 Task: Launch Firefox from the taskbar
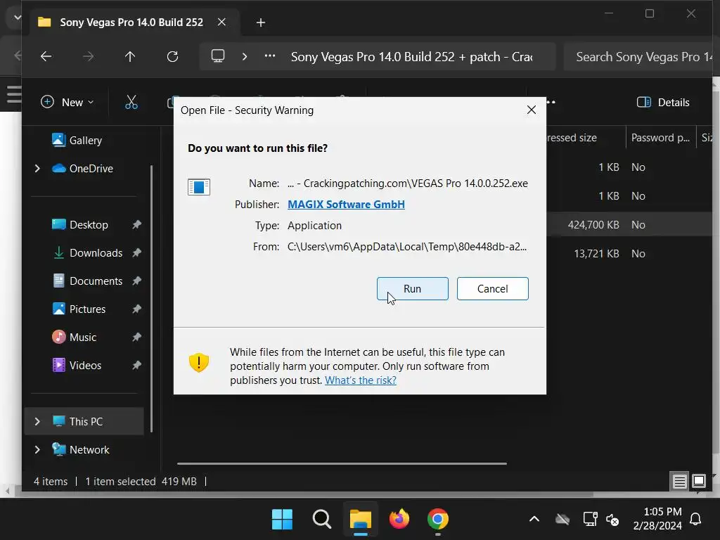[399, 519]
